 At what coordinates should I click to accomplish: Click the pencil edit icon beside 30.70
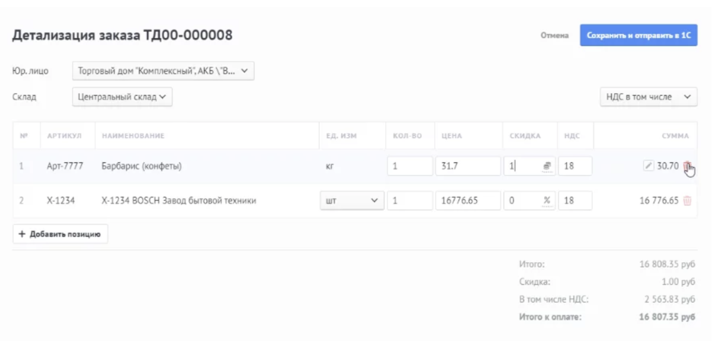[x=648, y=166]
